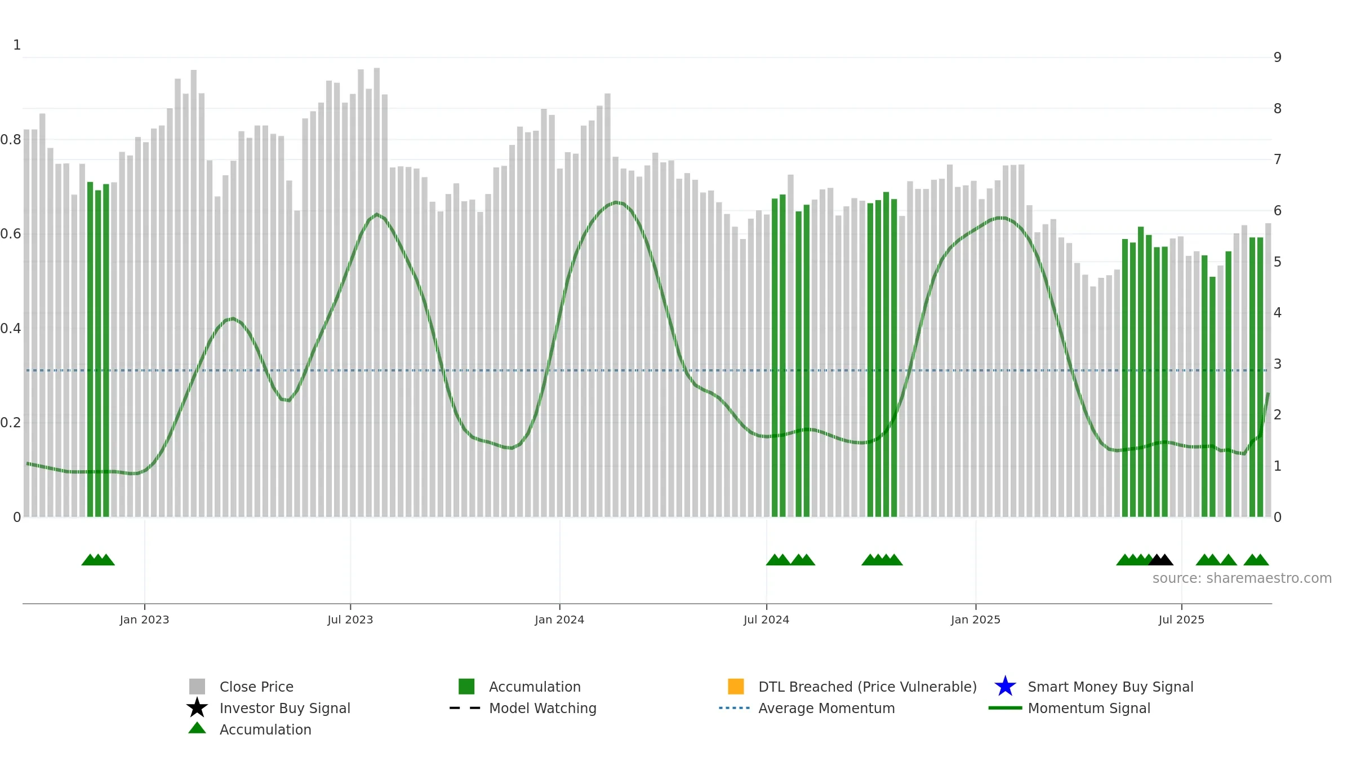This screenshot has height=761, width=1352.
Task: Toggle Momentum Signal series via legend label
Action: point(1089,708)
